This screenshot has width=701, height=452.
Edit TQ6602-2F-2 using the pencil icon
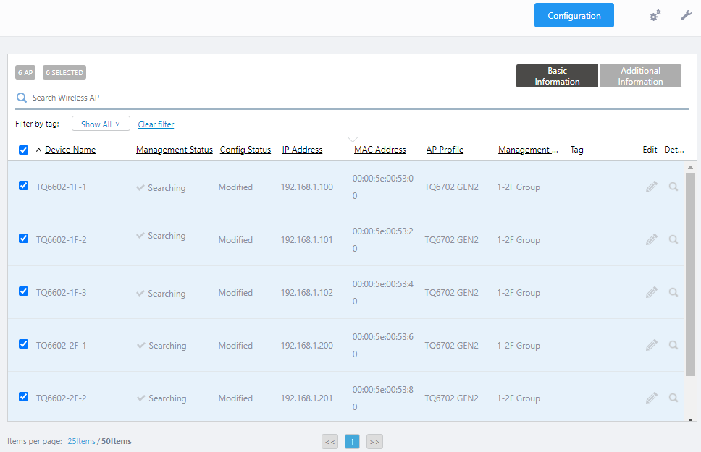pyautogui.click(x=652, y=398)
